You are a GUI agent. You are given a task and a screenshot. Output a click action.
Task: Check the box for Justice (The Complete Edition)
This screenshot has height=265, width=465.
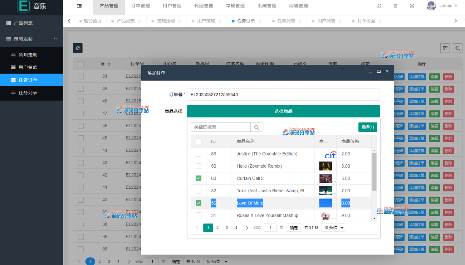(x=199, y=154)
